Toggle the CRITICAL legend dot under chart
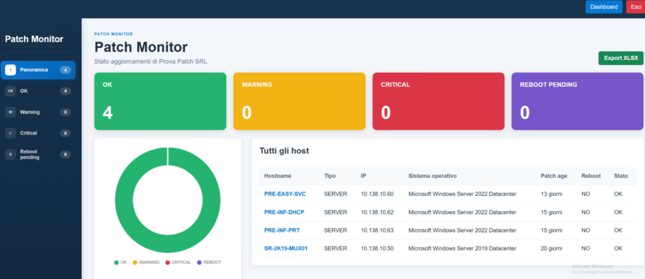The image size is (645, 279). point(168,262)
